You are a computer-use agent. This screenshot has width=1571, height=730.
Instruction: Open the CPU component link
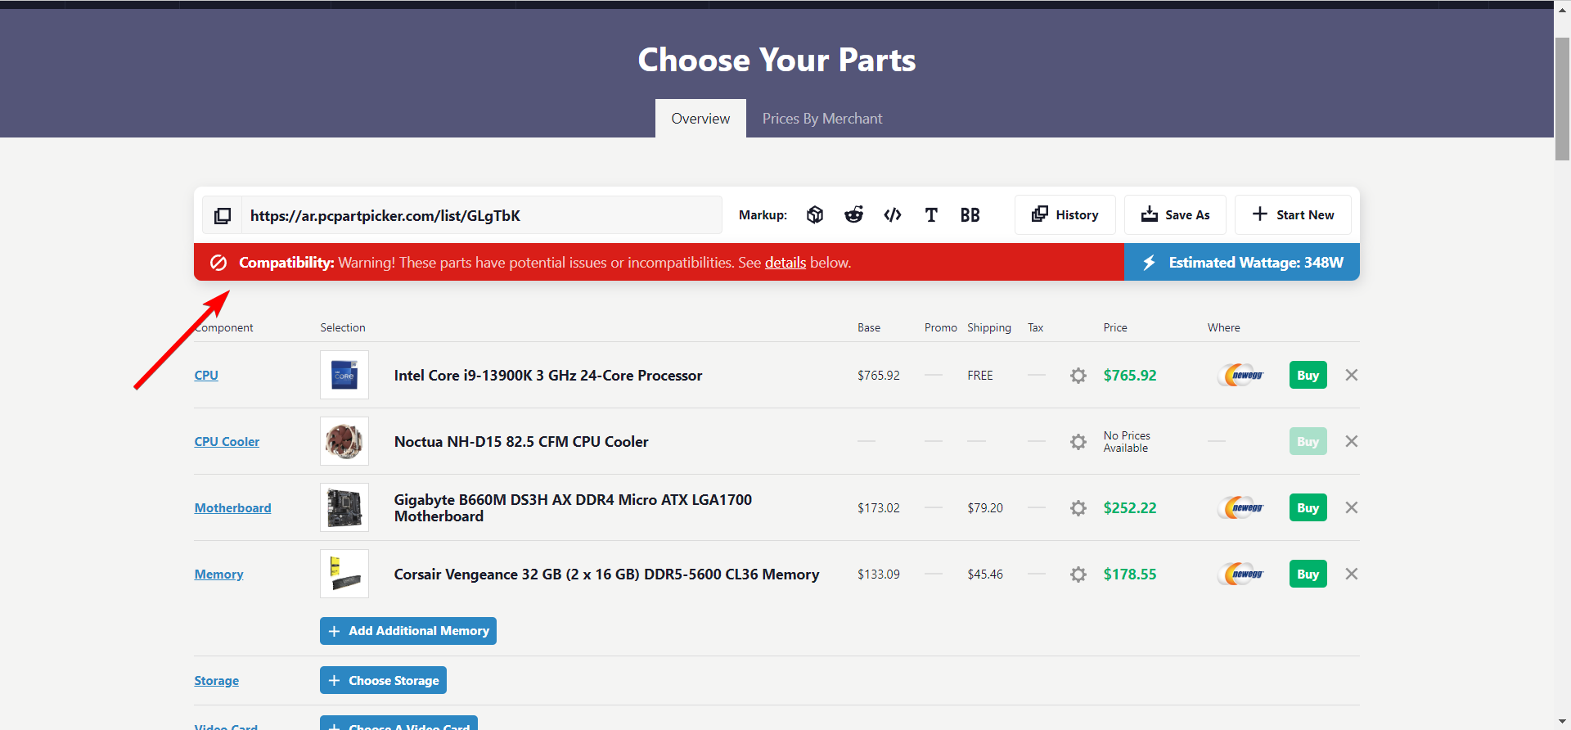pyautogui.click(x=206, y=375)
